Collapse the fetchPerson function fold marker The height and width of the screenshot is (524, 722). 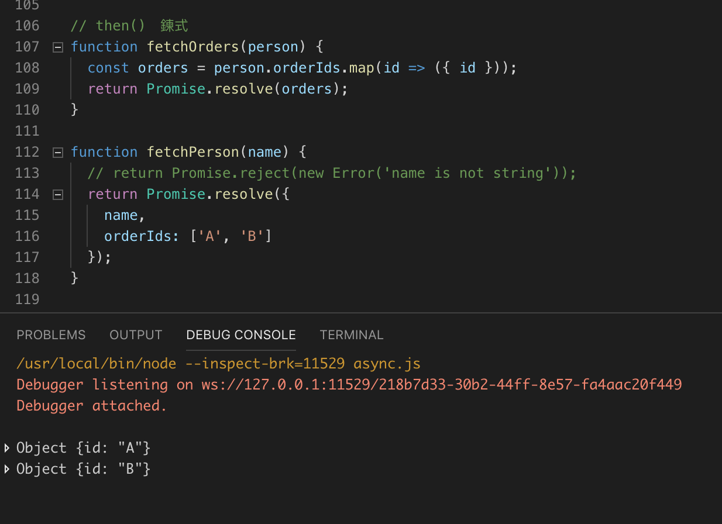[x=57, y=152]
